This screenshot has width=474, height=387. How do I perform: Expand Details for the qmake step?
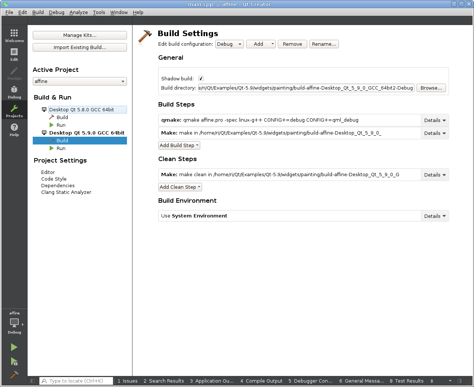435,120
